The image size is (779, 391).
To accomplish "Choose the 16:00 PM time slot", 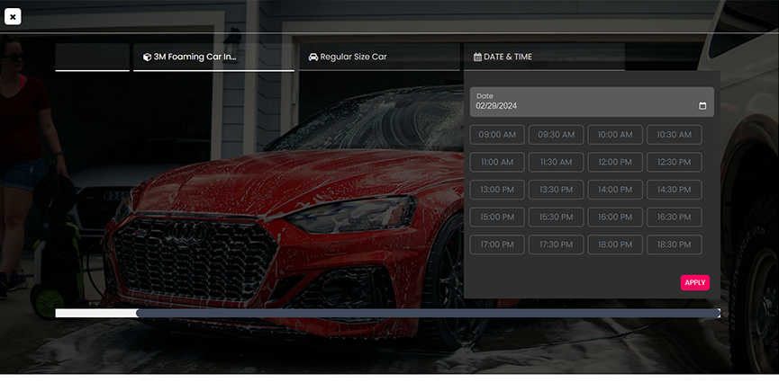I will click(615, 218).
